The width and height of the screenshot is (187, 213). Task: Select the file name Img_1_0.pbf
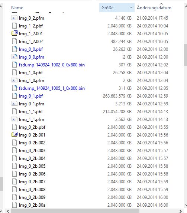point(31,73)
